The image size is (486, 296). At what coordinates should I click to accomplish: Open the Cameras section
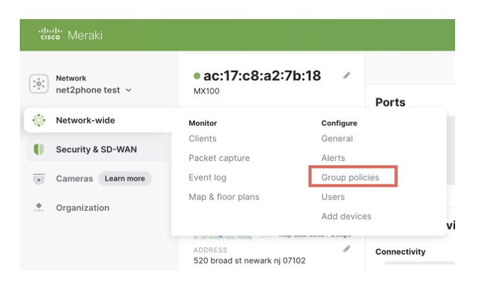tap(74, 179)
